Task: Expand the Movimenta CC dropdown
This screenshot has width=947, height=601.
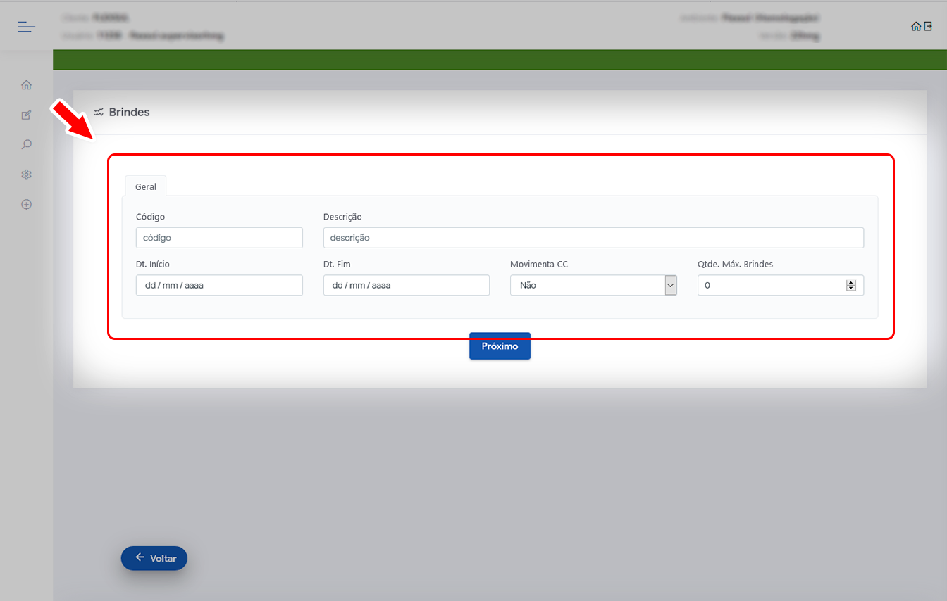Action: click(x=593, y=285)
